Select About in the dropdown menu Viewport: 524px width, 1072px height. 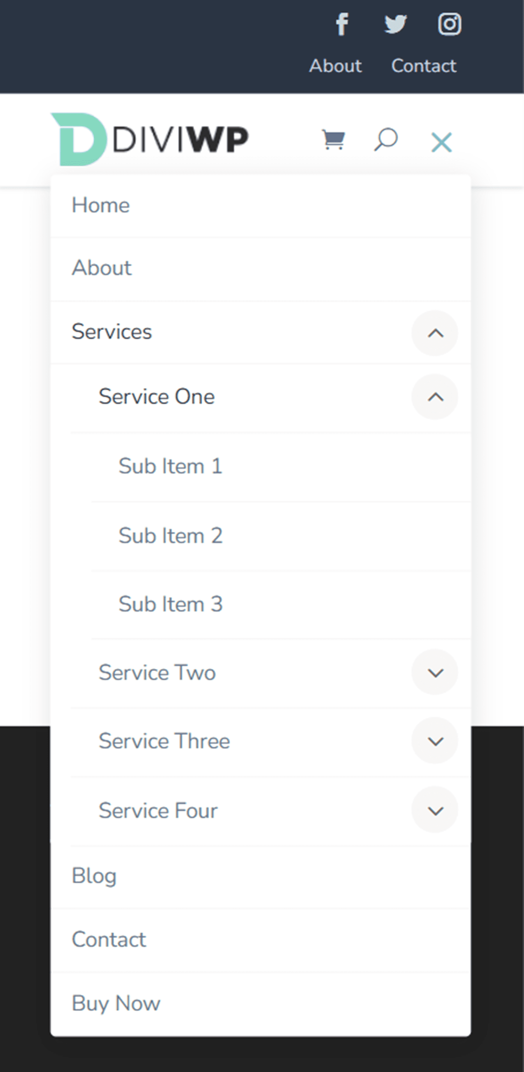pos(261,269)
